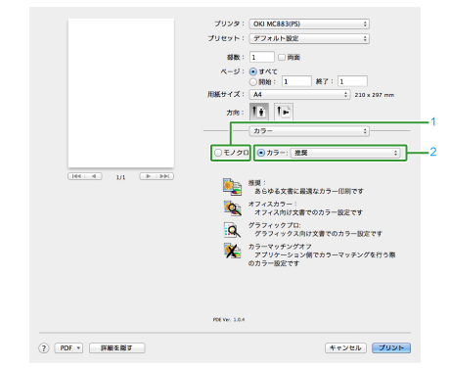
Task: Click the プリント button
Action: [x=391, y=348]
